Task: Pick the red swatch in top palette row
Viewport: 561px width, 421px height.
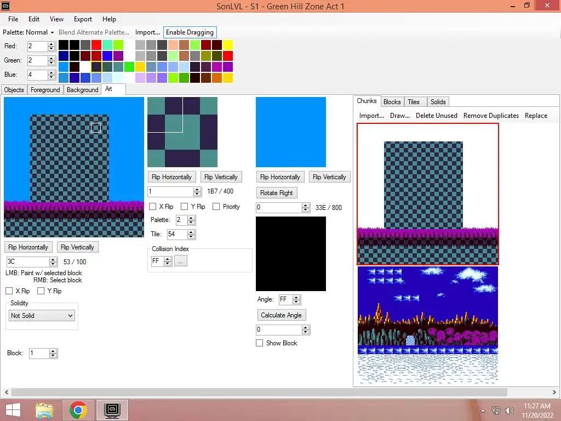Action: [96, 45]
